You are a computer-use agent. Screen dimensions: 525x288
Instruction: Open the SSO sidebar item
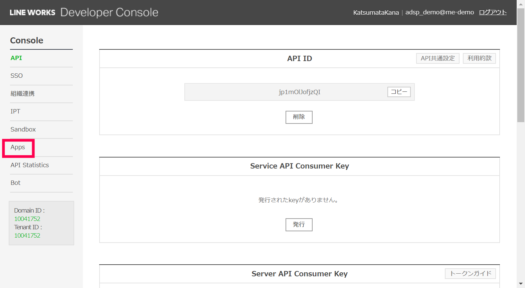[16, 76]
